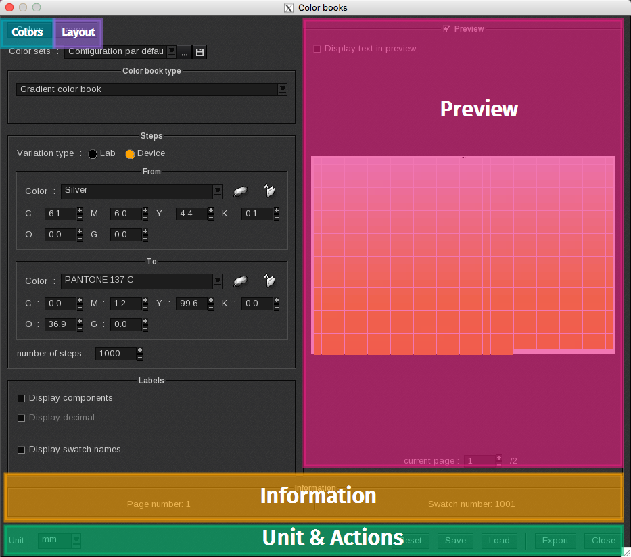631x557 pixels.
Task: Enable the Display components checkbox
Action: click(21, 399)
